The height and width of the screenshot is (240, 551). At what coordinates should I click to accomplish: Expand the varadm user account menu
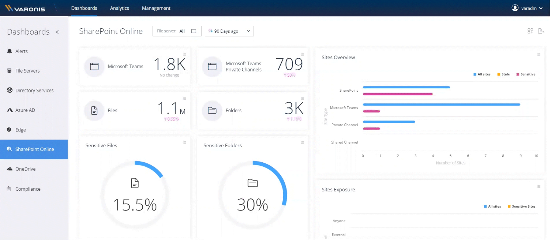click(527, 7)
